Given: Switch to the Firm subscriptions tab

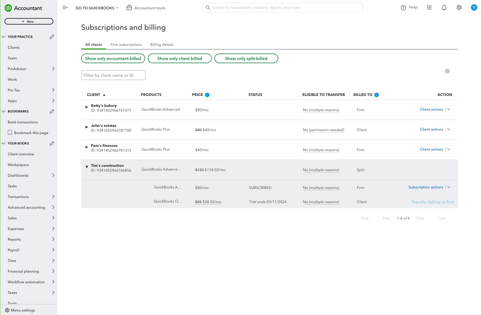Looking at the screenshot, I should [x=126, y=45].
